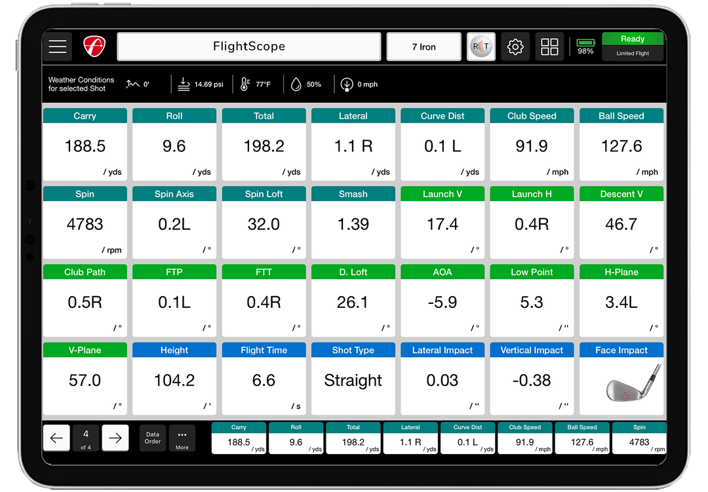The image size is (708, 492).
Task: Select the Ball Speed tile in main grid
Action: (621, 144)
